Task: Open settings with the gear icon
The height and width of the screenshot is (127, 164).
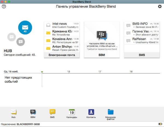Action: point(160,7)
